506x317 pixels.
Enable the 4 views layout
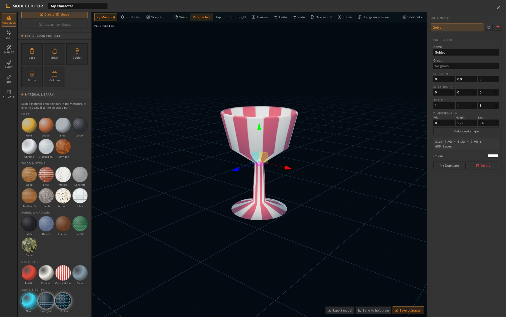[260, 17]
